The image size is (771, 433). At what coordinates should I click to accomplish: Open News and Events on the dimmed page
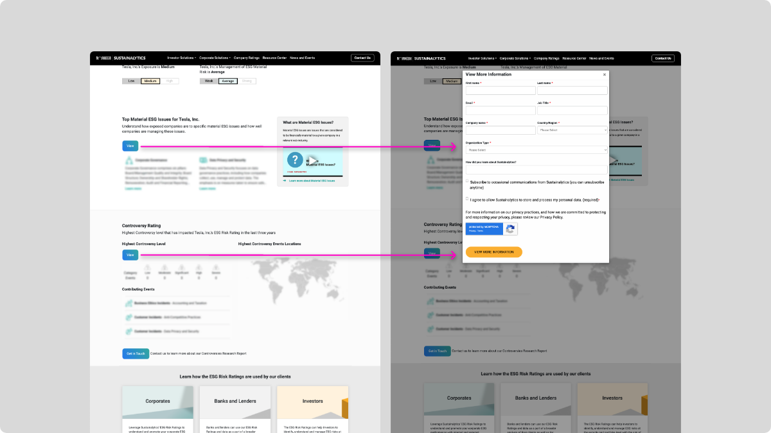(x=603, y=58)
